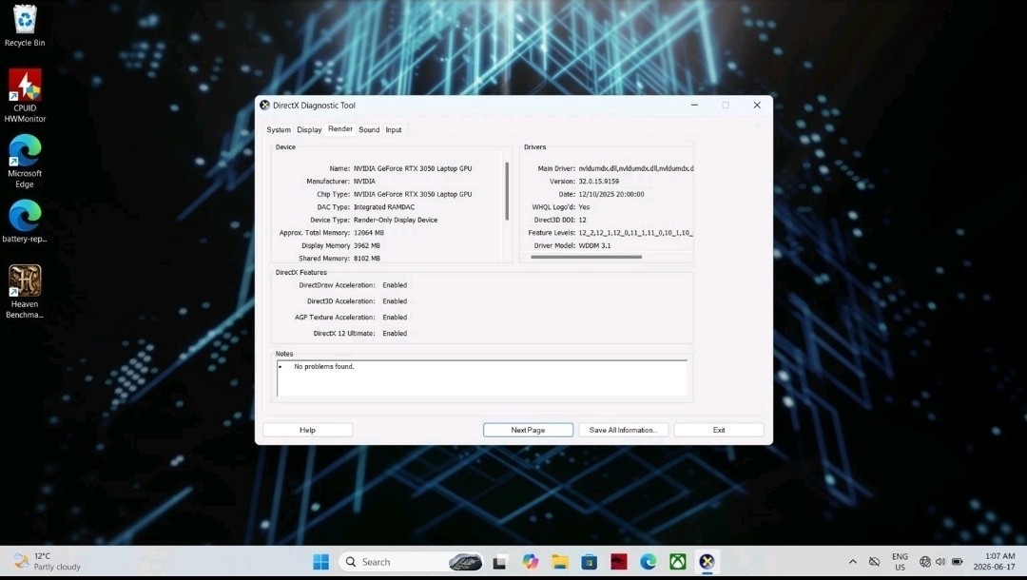The height and width of the screenshot is (580, 1027).
Task: Click the Next Page button
Action: 528,430
